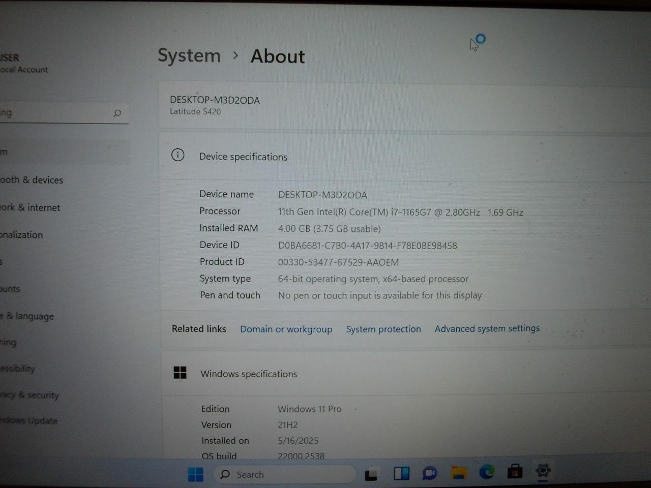Click the Installed on date 5/16/2025

[298, 440]
